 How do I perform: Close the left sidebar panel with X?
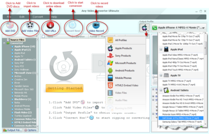tap(37, 36)
